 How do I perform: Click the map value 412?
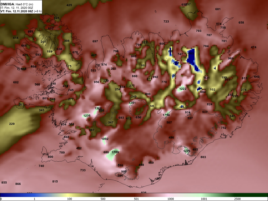click(129, 118)
